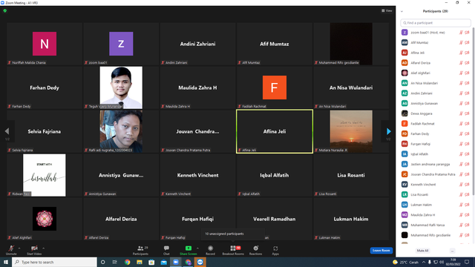Open the more options ellipsis beside Mute All
Screen dimensions: 475x267
click(x=452, y=251)
